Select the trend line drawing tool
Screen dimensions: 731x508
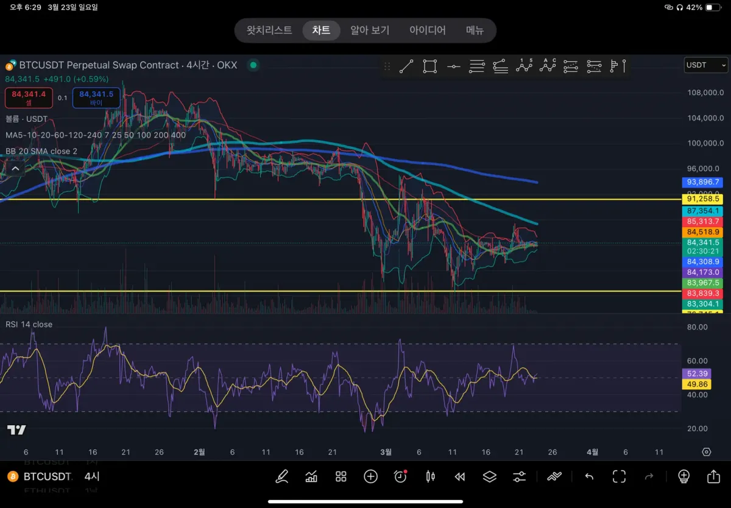coord(406,66)
